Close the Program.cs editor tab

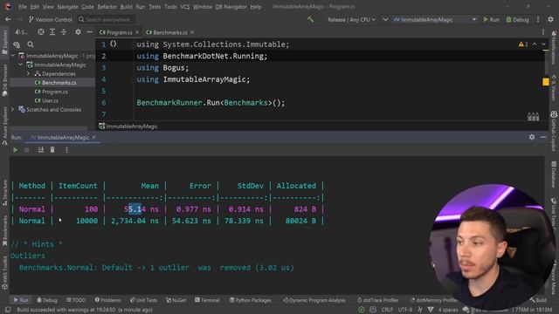click(137, 32)
